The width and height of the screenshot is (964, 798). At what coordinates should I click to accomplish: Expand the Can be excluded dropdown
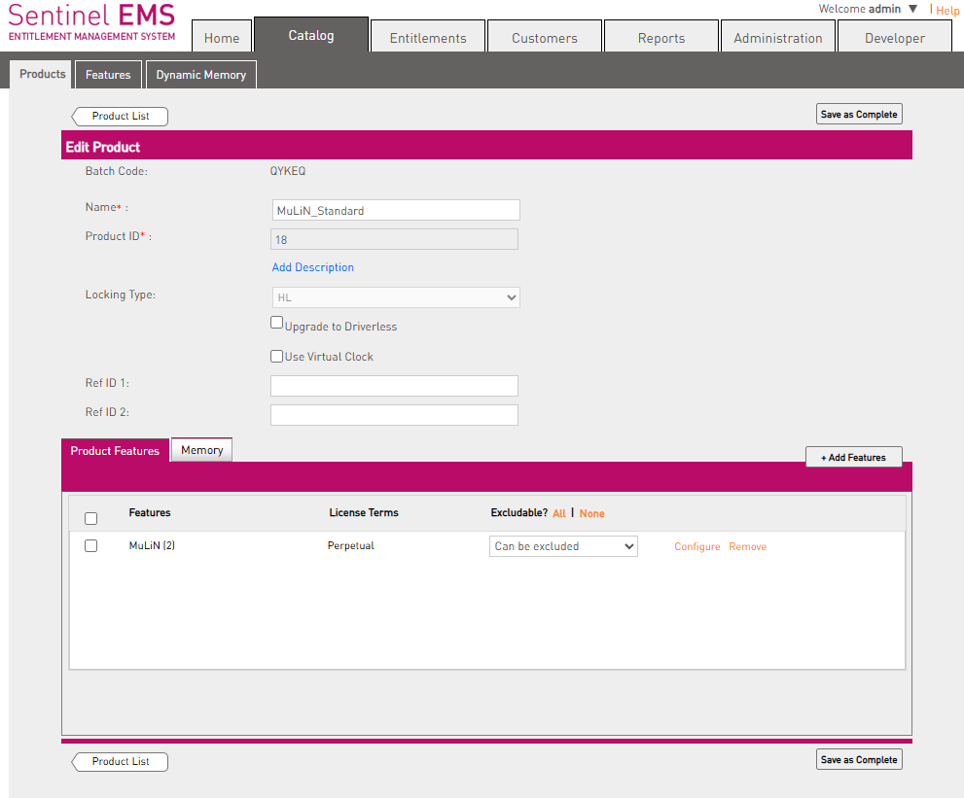tap(563, 546)
